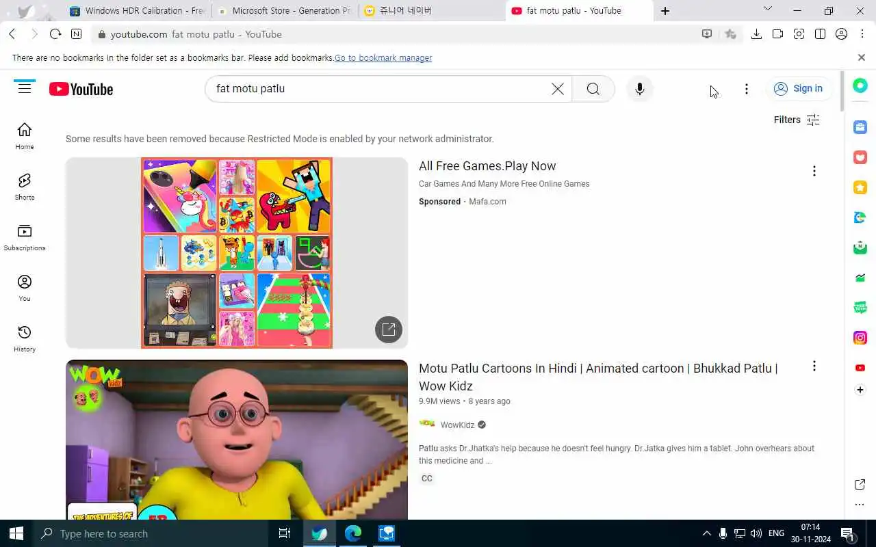Dismiss the bookmarks bar notice
The width and height of the screenshot is (876, 547).
click(x=862, y=58)
